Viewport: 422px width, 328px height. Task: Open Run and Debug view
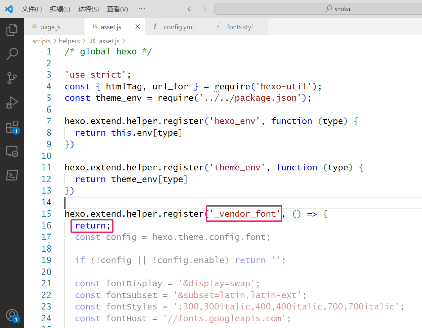point(12,102)
